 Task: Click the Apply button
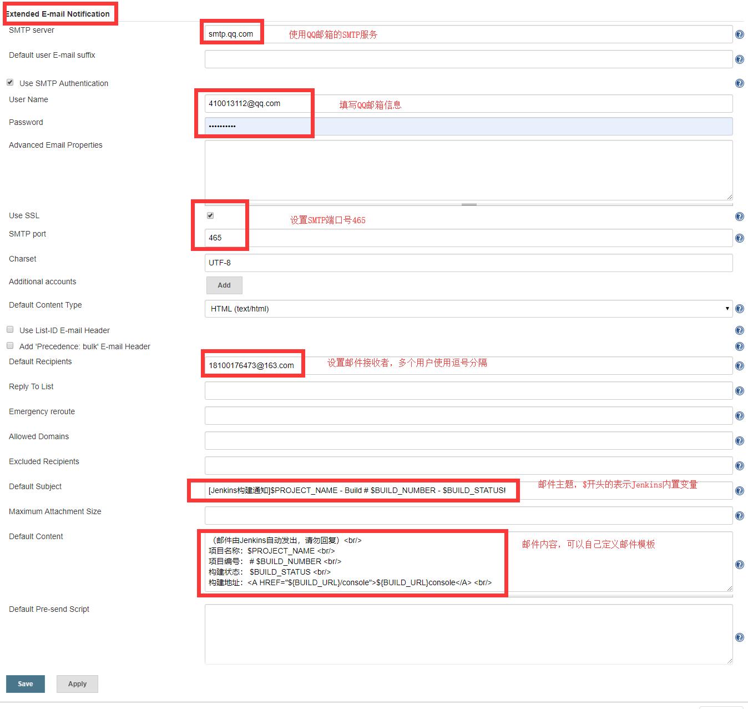(x=77, y=684)
